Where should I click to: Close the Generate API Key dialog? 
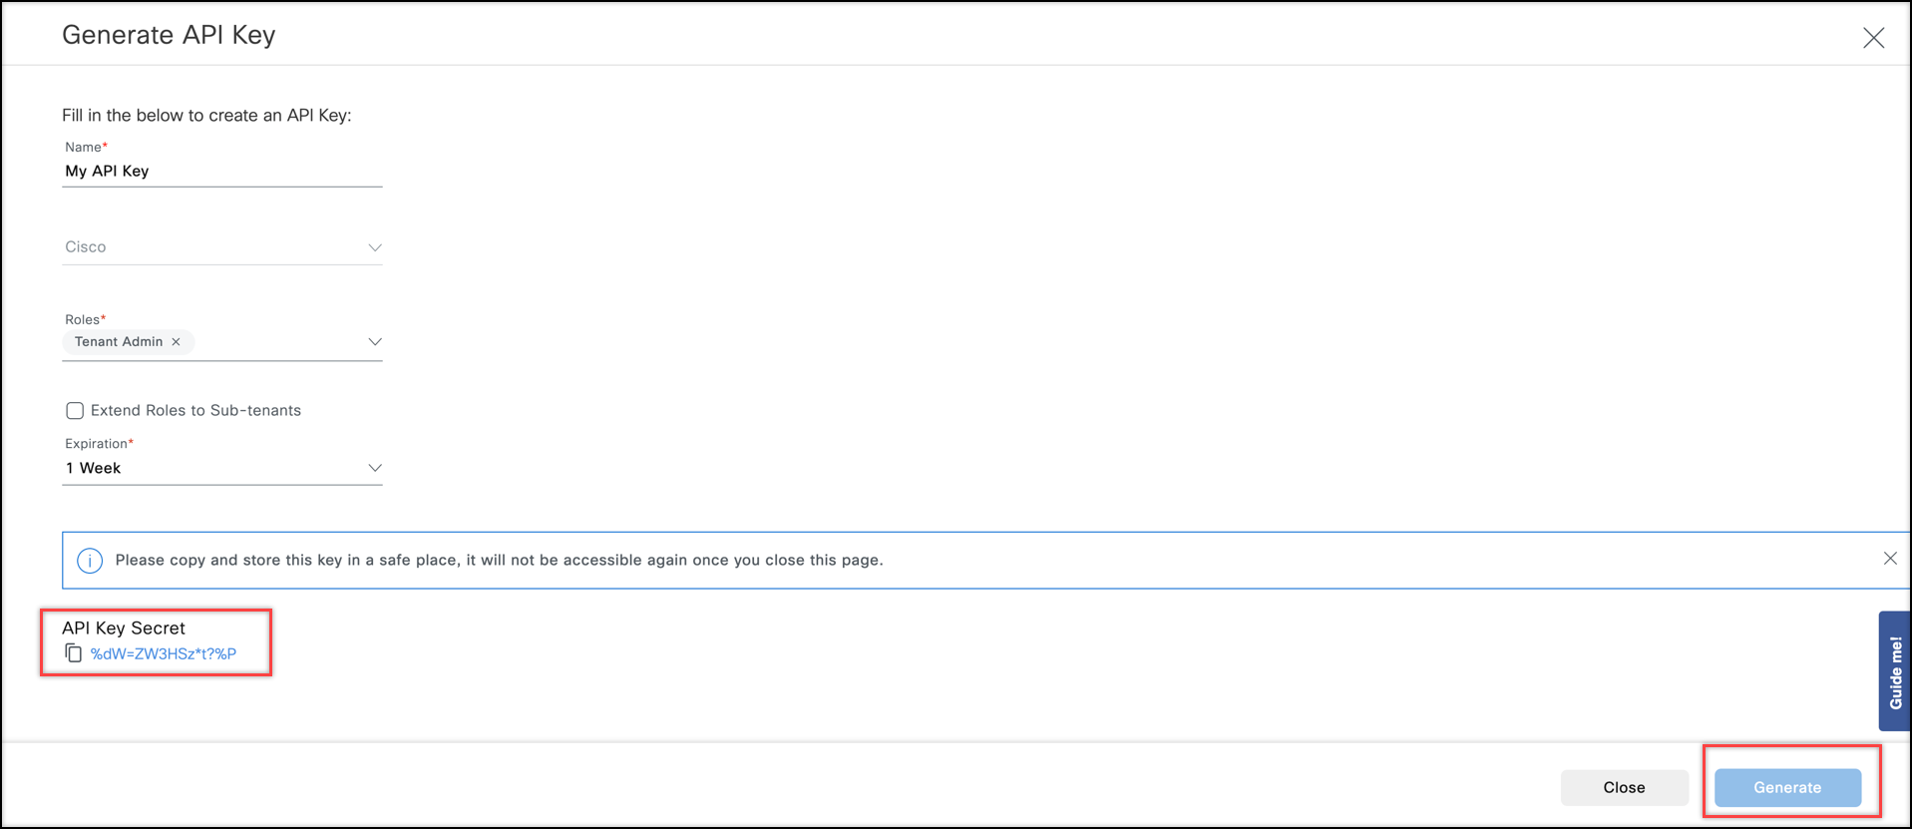click(x=1873, y=38)
